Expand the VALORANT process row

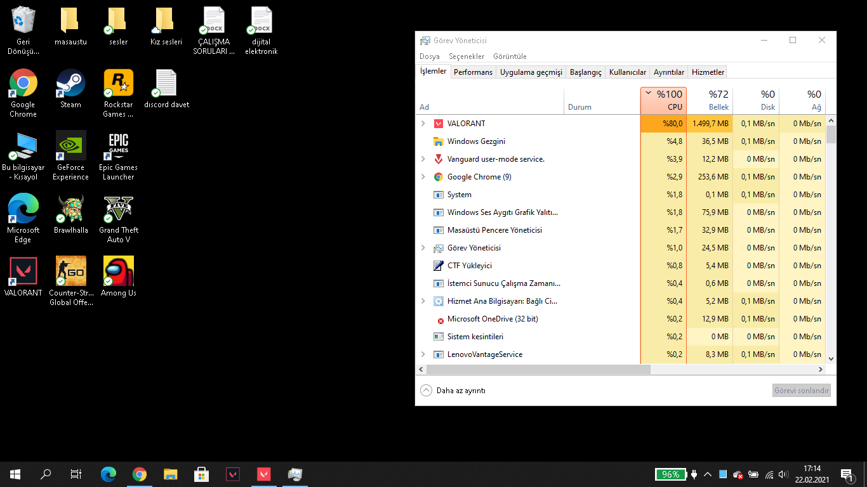click(x=423, y=124)
